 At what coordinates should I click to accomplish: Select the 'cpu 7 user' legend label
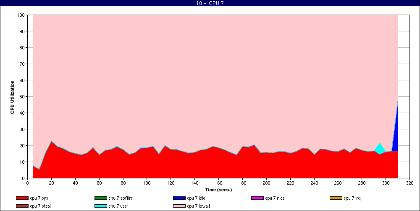118,206
